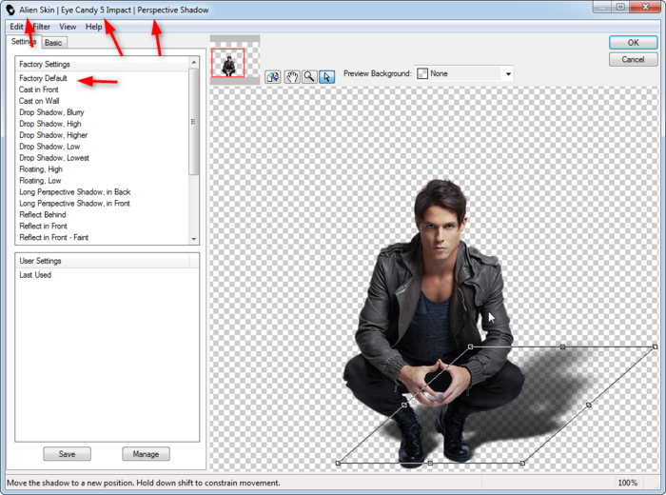Open the Preview Background dropdown
The width and height of the screenshot is (666, 495).
coord(464,73)
